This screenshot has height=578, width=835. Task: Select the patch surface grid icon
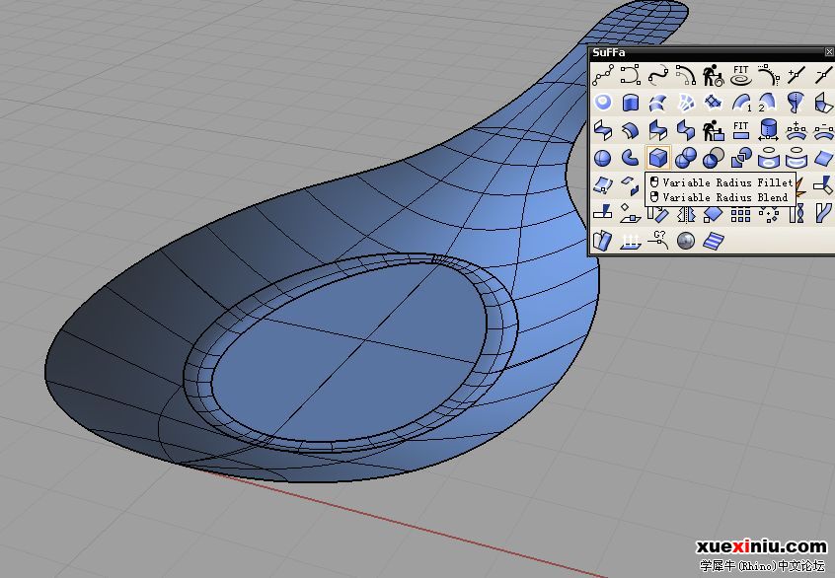tap(714, 103)
